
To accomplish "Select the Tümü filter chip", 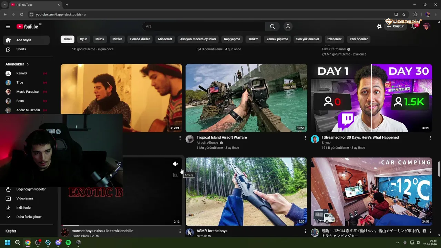I will coord(68,39).
